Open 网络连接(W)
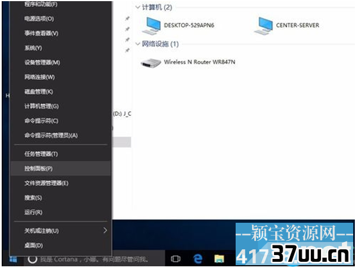 40,77
